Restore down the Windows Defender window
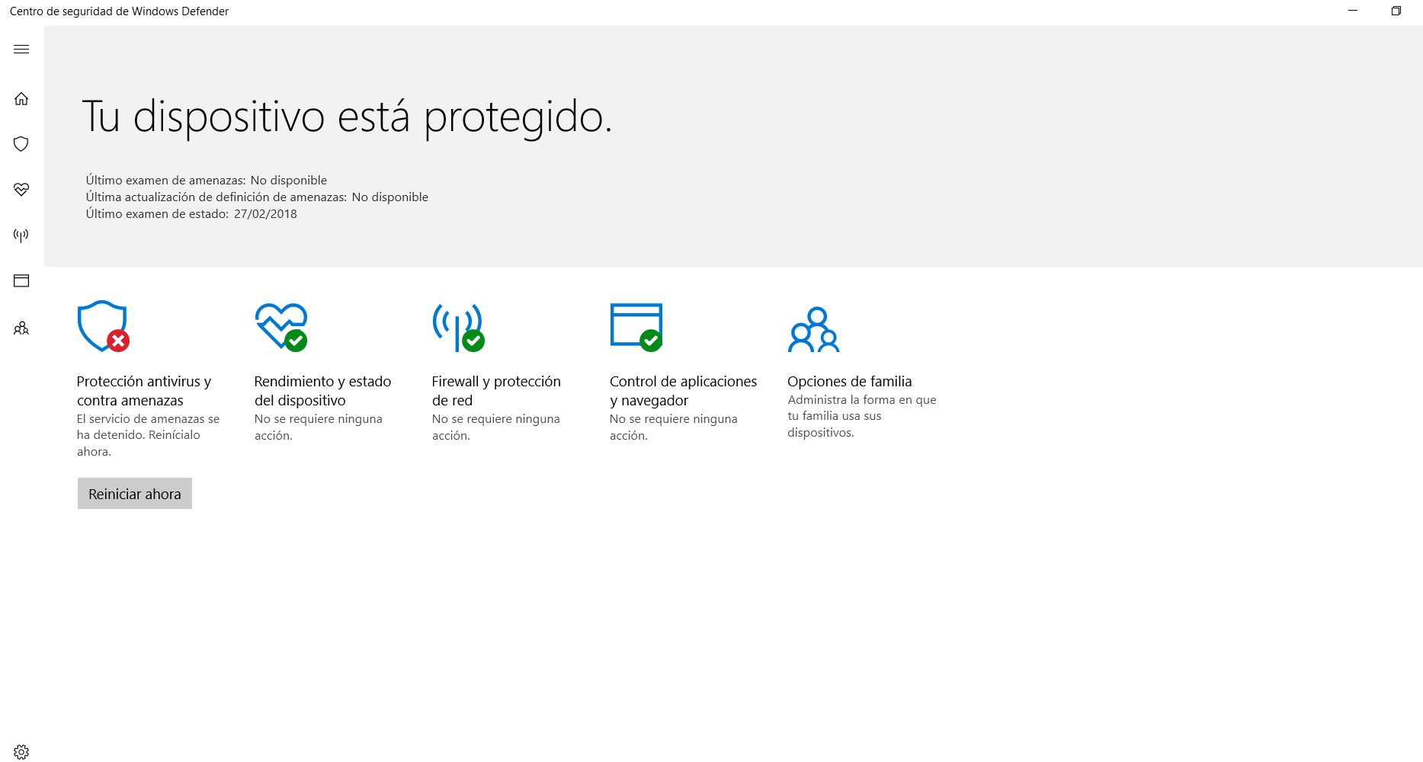The width and height of the screenshot is (1423, 762). 1396,11
